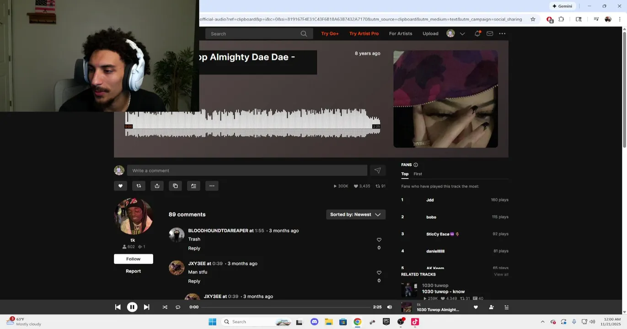Open Epic Games Launcher from the taskbar
Image resolution: width=627 pixels, height=329 pixels.
(386, 322)
